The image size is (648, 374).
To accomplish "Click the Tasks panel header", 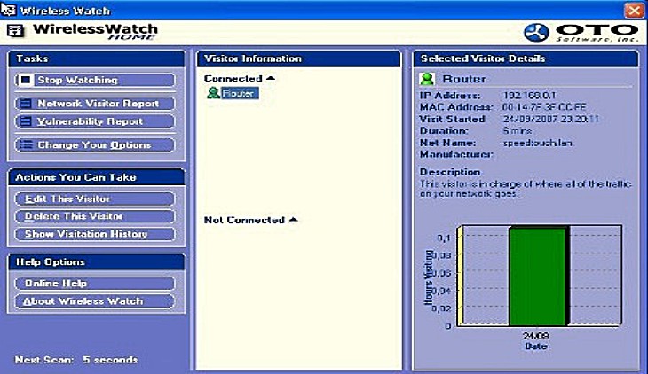I will pyautogui.click(x=96, y=58).
